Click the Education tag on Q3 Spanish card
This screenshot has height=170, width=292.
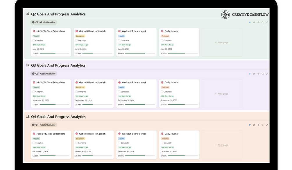pos(80,87)
